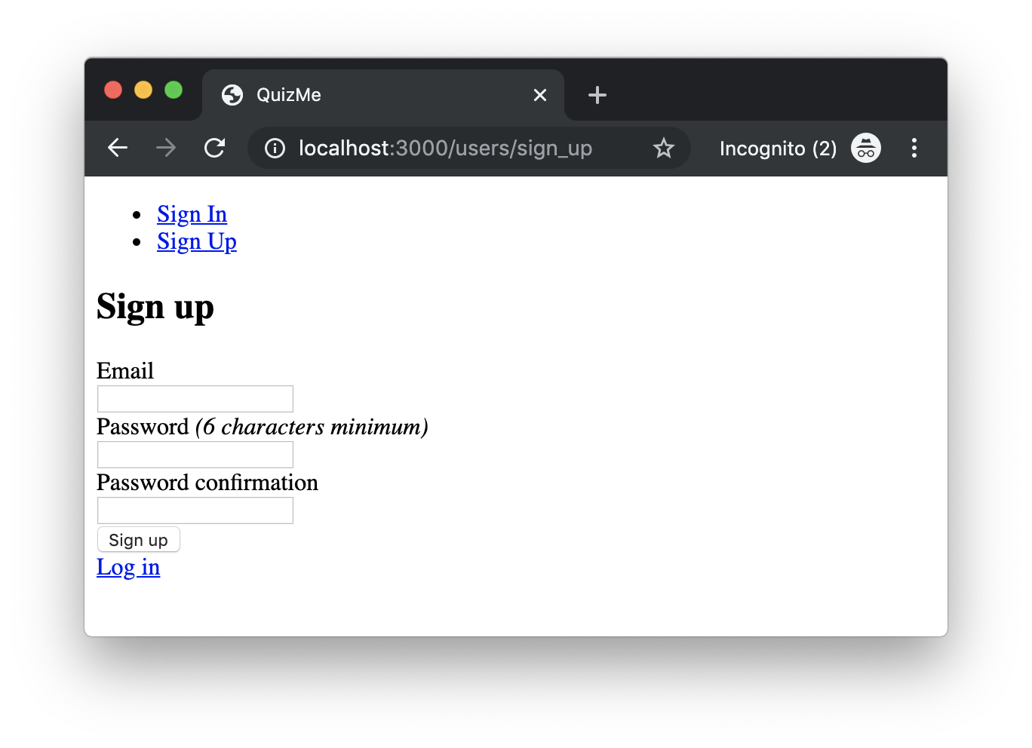
Task: Close the QuizMe tab
Action: (540, 95)
